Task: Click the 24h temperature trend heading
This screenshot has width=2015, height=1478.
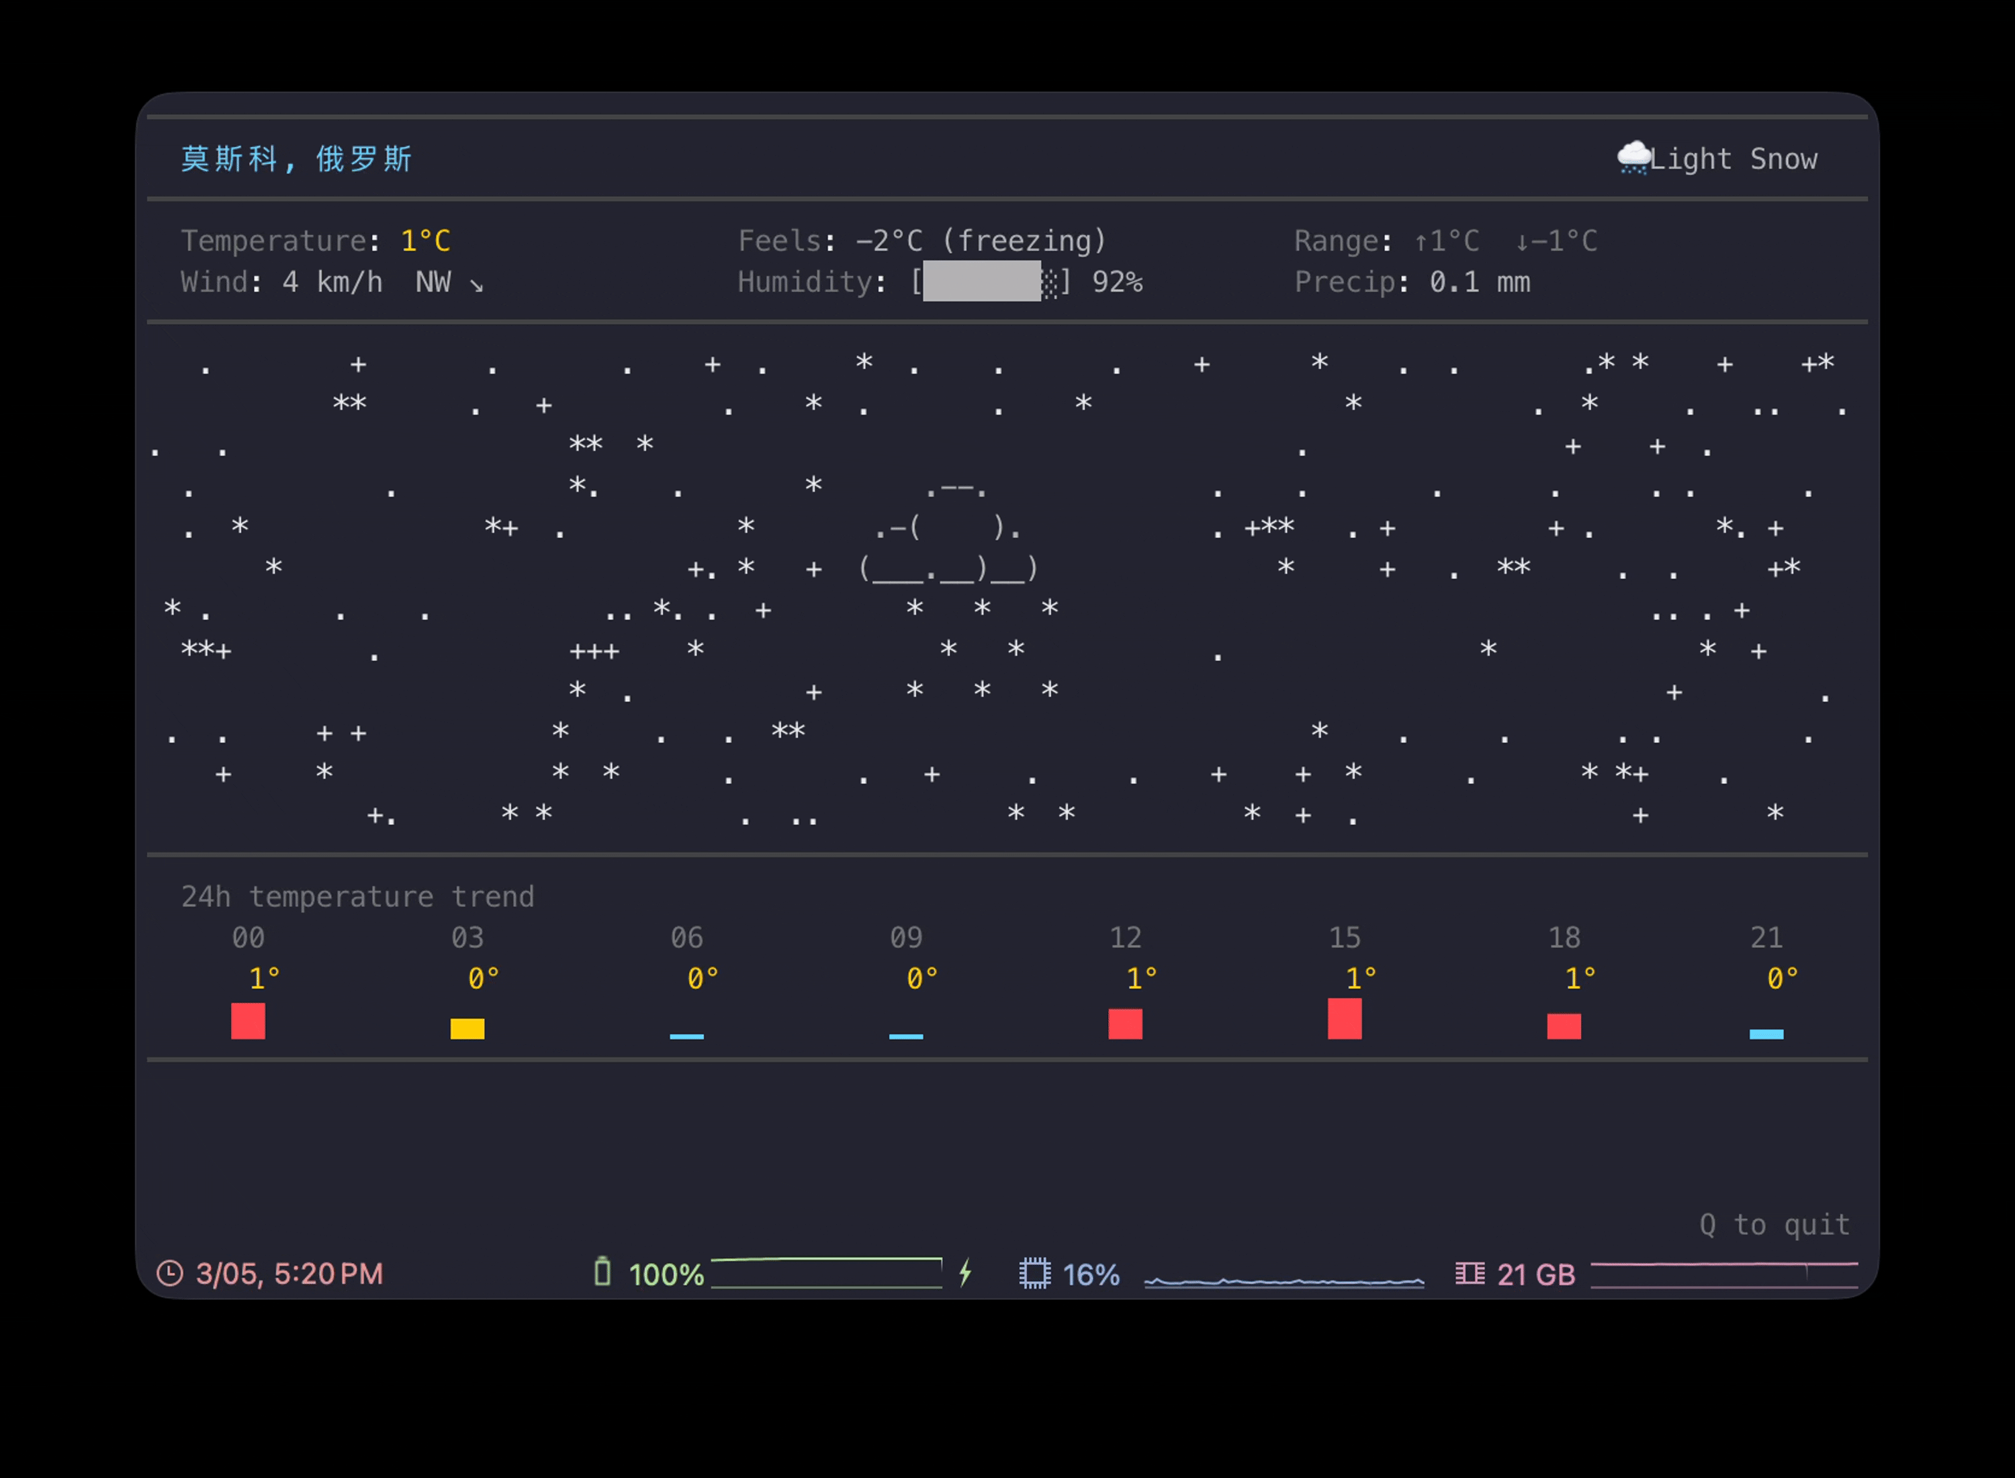Action: 358,896
